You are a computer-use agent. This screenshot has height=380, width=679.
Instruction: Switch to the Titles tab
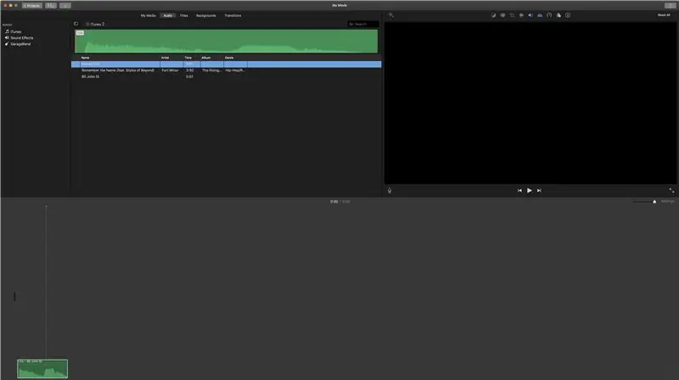pyautogui.click(x=183, y=15)
